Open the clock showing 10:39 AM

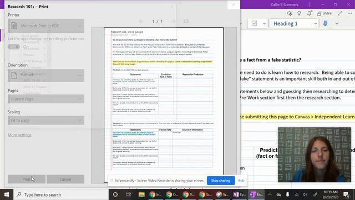tap(331, 194)
